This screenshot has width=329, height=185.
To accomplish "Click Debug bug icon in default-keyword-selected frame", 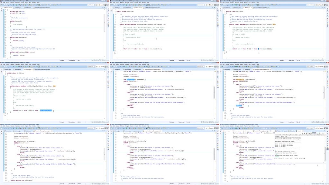I will pos(233,66).
